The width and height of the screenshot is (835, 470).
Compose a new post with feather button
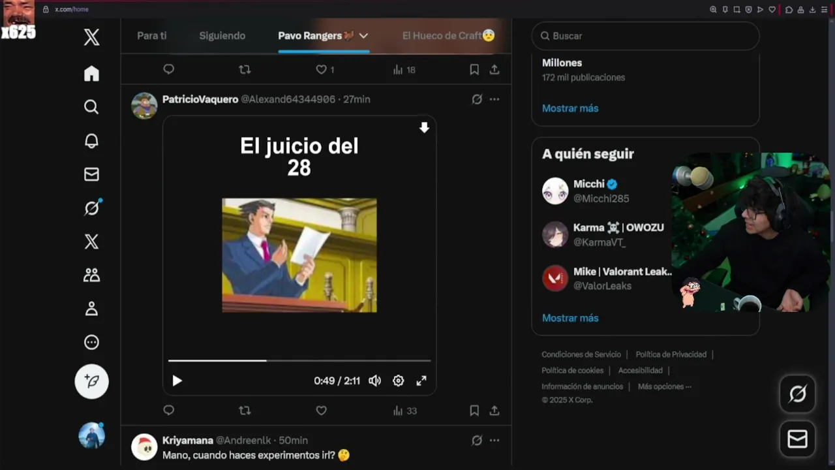pos(91,381)
